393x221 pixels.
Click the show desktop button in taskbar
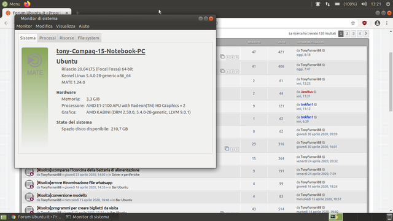click(4, 217)
